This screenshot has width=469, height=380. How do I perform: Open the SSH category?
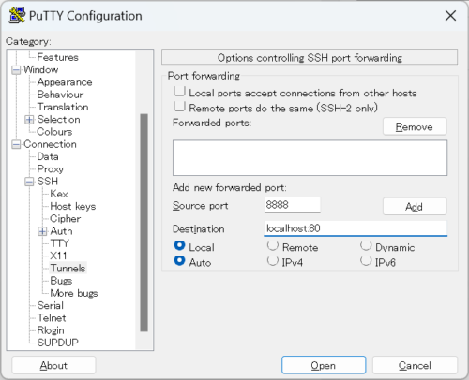(x=47, y=182)
